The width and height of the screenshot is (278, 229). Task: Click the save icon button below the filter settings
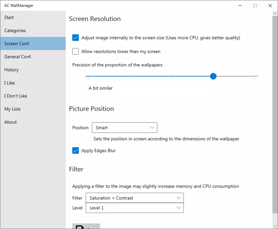point(86,226)
